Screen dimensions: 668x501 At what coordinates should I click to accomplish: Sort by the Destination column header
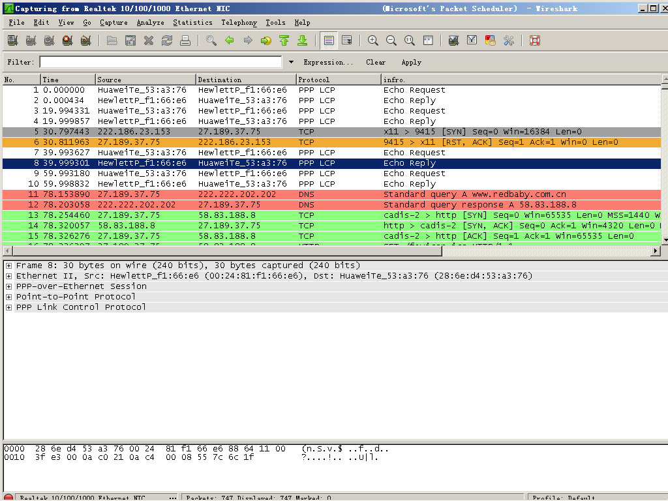246,80
